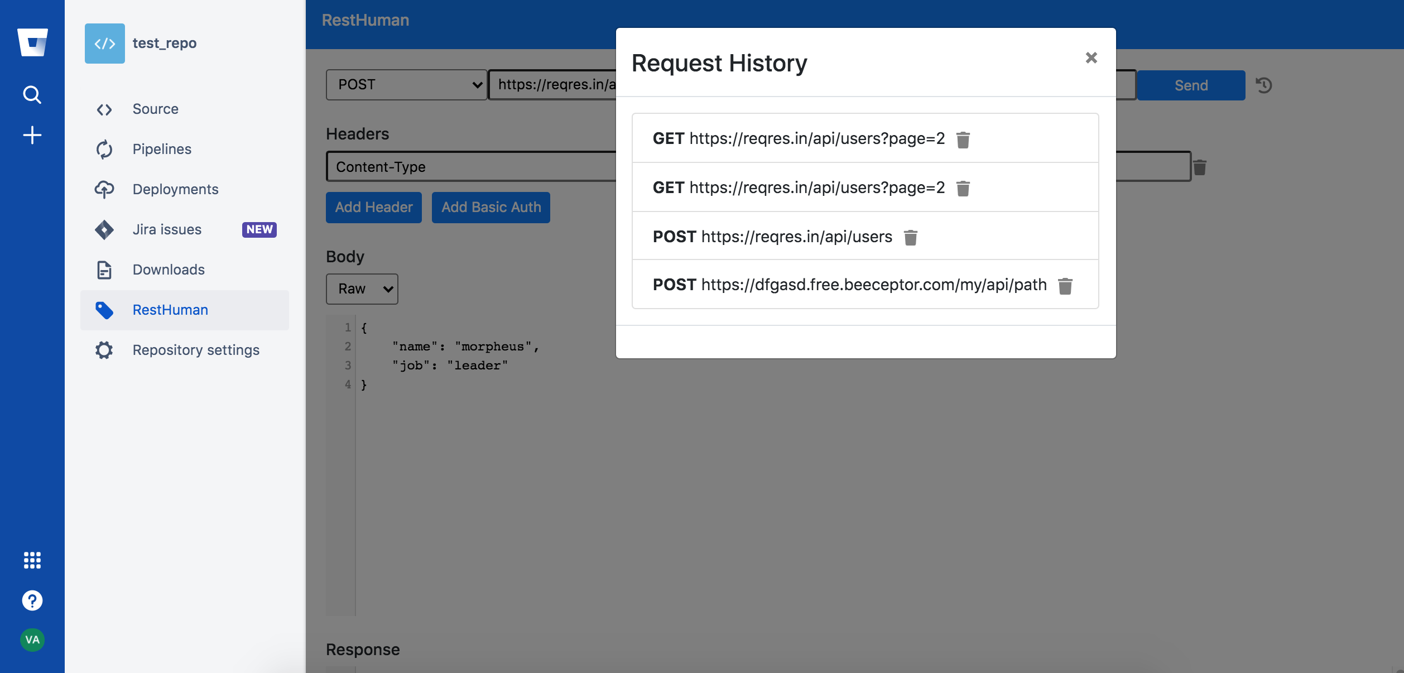
Task: Click the Bitbucket logo icon
Action: (x=32, y=42)
